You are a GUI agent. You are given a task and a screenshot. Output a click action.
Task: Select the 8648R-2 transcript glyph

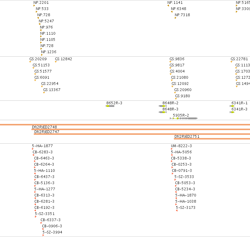[163, 106]
